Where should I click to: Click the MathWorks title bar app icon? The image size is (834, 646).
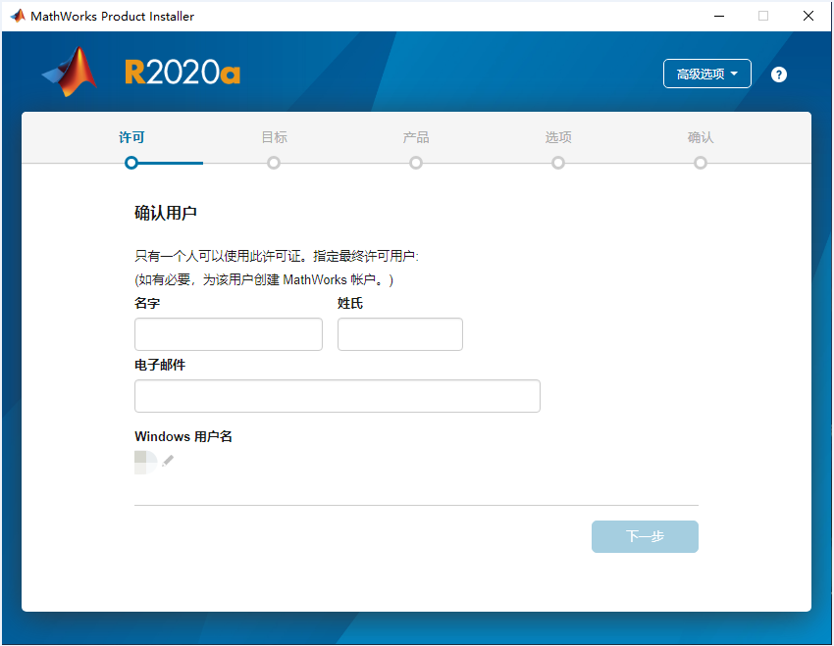point(18,16)
